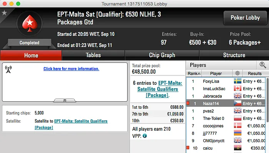Click the Prize Pool 6 Packages+ value
The height and width of the screenshot is (153, 269).
click(x=245, y=42)
